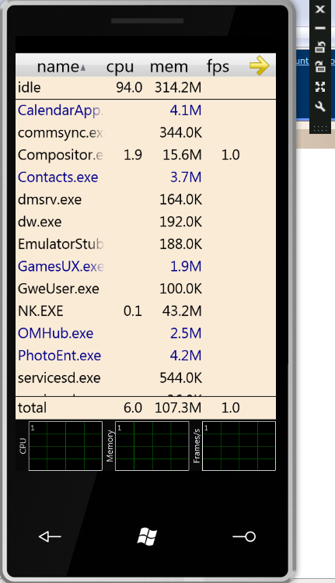Sort by the cpu column header
335x583 pixels.
[x=120, y=68]
